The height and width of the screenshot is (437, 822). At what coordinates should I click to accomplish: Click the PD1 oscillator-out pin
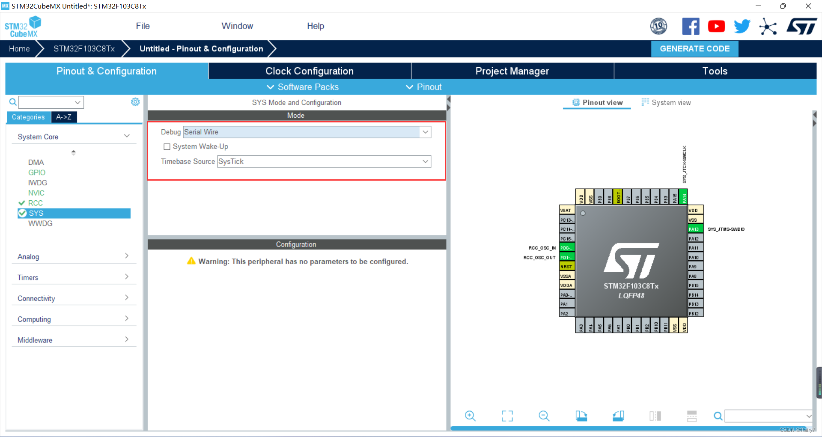567,257
